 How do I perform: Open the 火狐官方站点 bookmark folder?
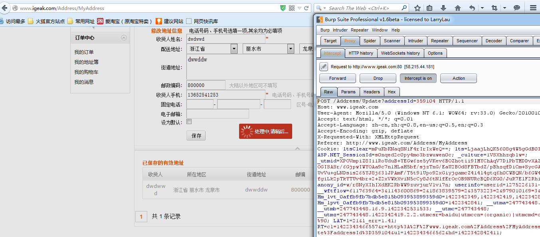click(46, 21)
